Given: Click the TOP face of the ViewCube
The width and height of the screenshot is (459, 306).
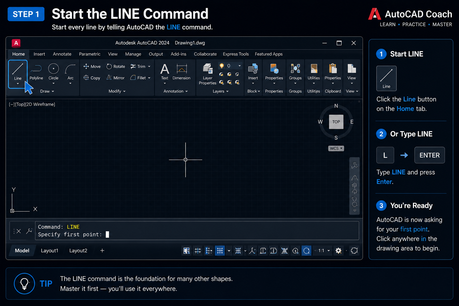Looking at the screenshot, I should [x=336, y=122].
